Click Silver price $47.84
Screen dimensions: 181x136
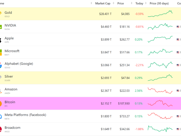[125, 78]
